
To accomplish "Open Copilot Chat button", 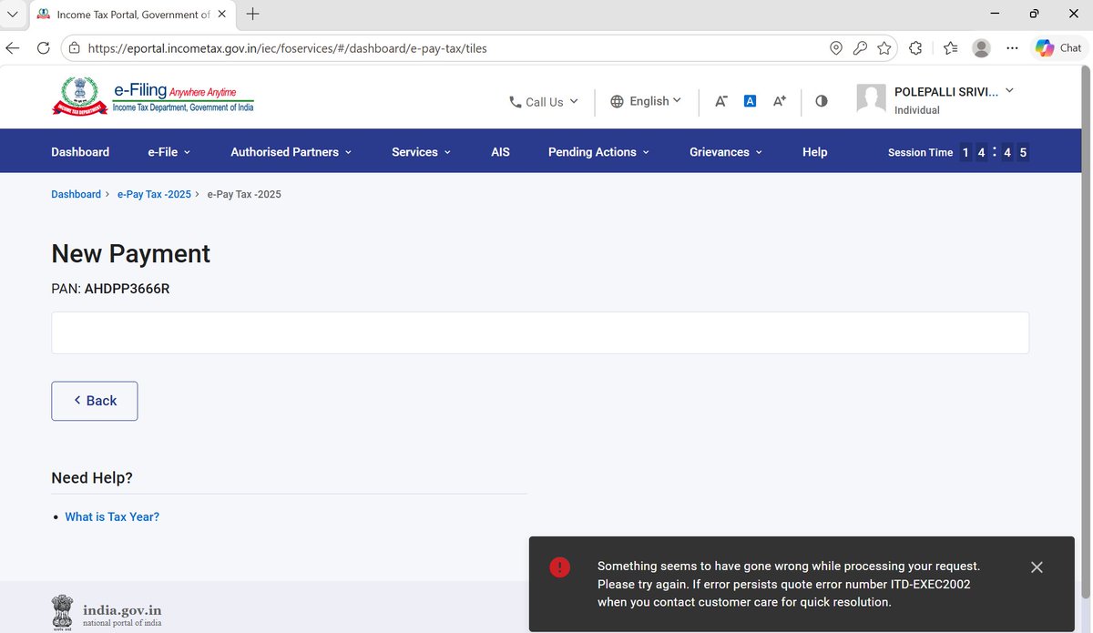I will click(1059, 48).
